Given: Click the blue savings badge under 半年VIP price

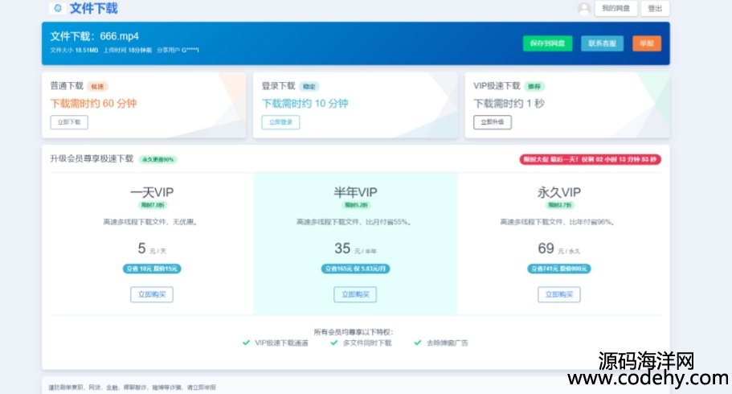Looking at the screenshot, I should point(355,269).
